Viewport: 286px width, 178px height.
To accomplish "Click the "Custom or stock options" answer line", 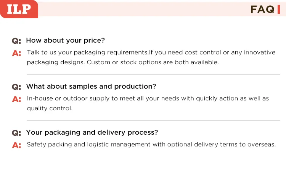I will pyautogui.click(x=123, y=62).
